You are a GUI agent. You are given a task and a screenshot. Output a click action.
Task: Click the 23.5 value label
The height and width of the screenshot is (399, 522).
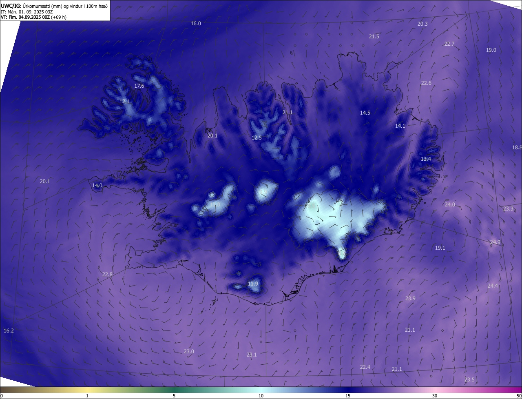pyautogui.click(x=469, y=380)
